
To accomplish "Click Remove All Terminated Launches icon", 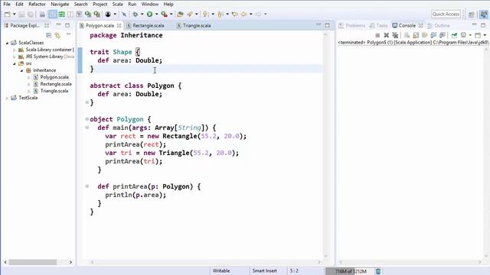I will pyautogui.click(x=395, y=35).
